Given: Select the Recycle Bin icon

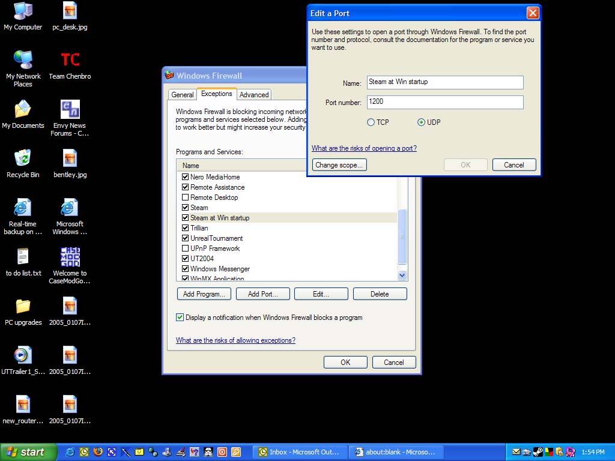Looking at the screenshot, I should (x=23, y=164).
